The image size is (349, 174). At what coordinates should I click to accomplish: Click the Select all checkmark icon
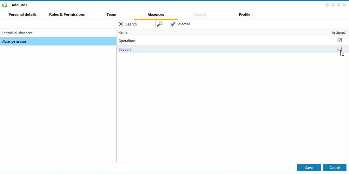pyautogui.click(x=173, y=24)
